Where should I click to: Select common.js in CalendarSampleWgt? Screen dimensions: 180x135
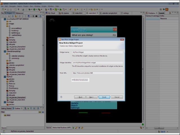pos(15,58)
